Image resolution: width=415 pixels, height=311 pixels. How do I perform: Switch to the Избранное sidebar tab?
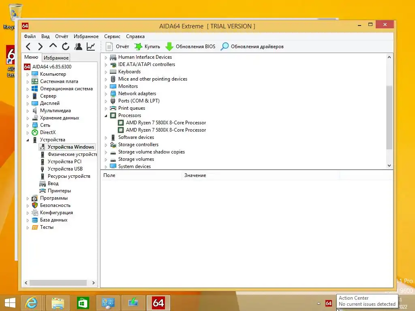pos(56,58)
